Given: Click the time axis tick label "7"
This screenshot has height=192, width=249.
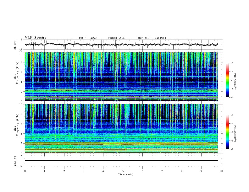Looking at the screenshot, I should (162, 171).
